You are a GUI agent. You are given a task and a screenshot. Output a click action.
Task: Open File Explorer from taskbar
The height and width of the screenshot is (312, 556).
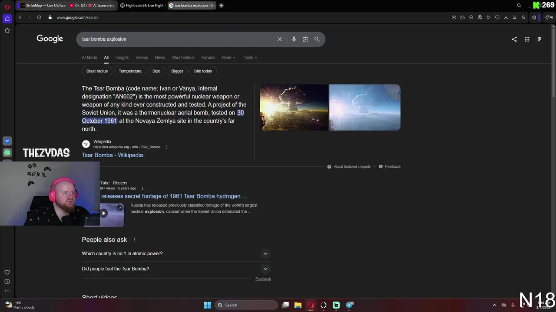[298, 305]
